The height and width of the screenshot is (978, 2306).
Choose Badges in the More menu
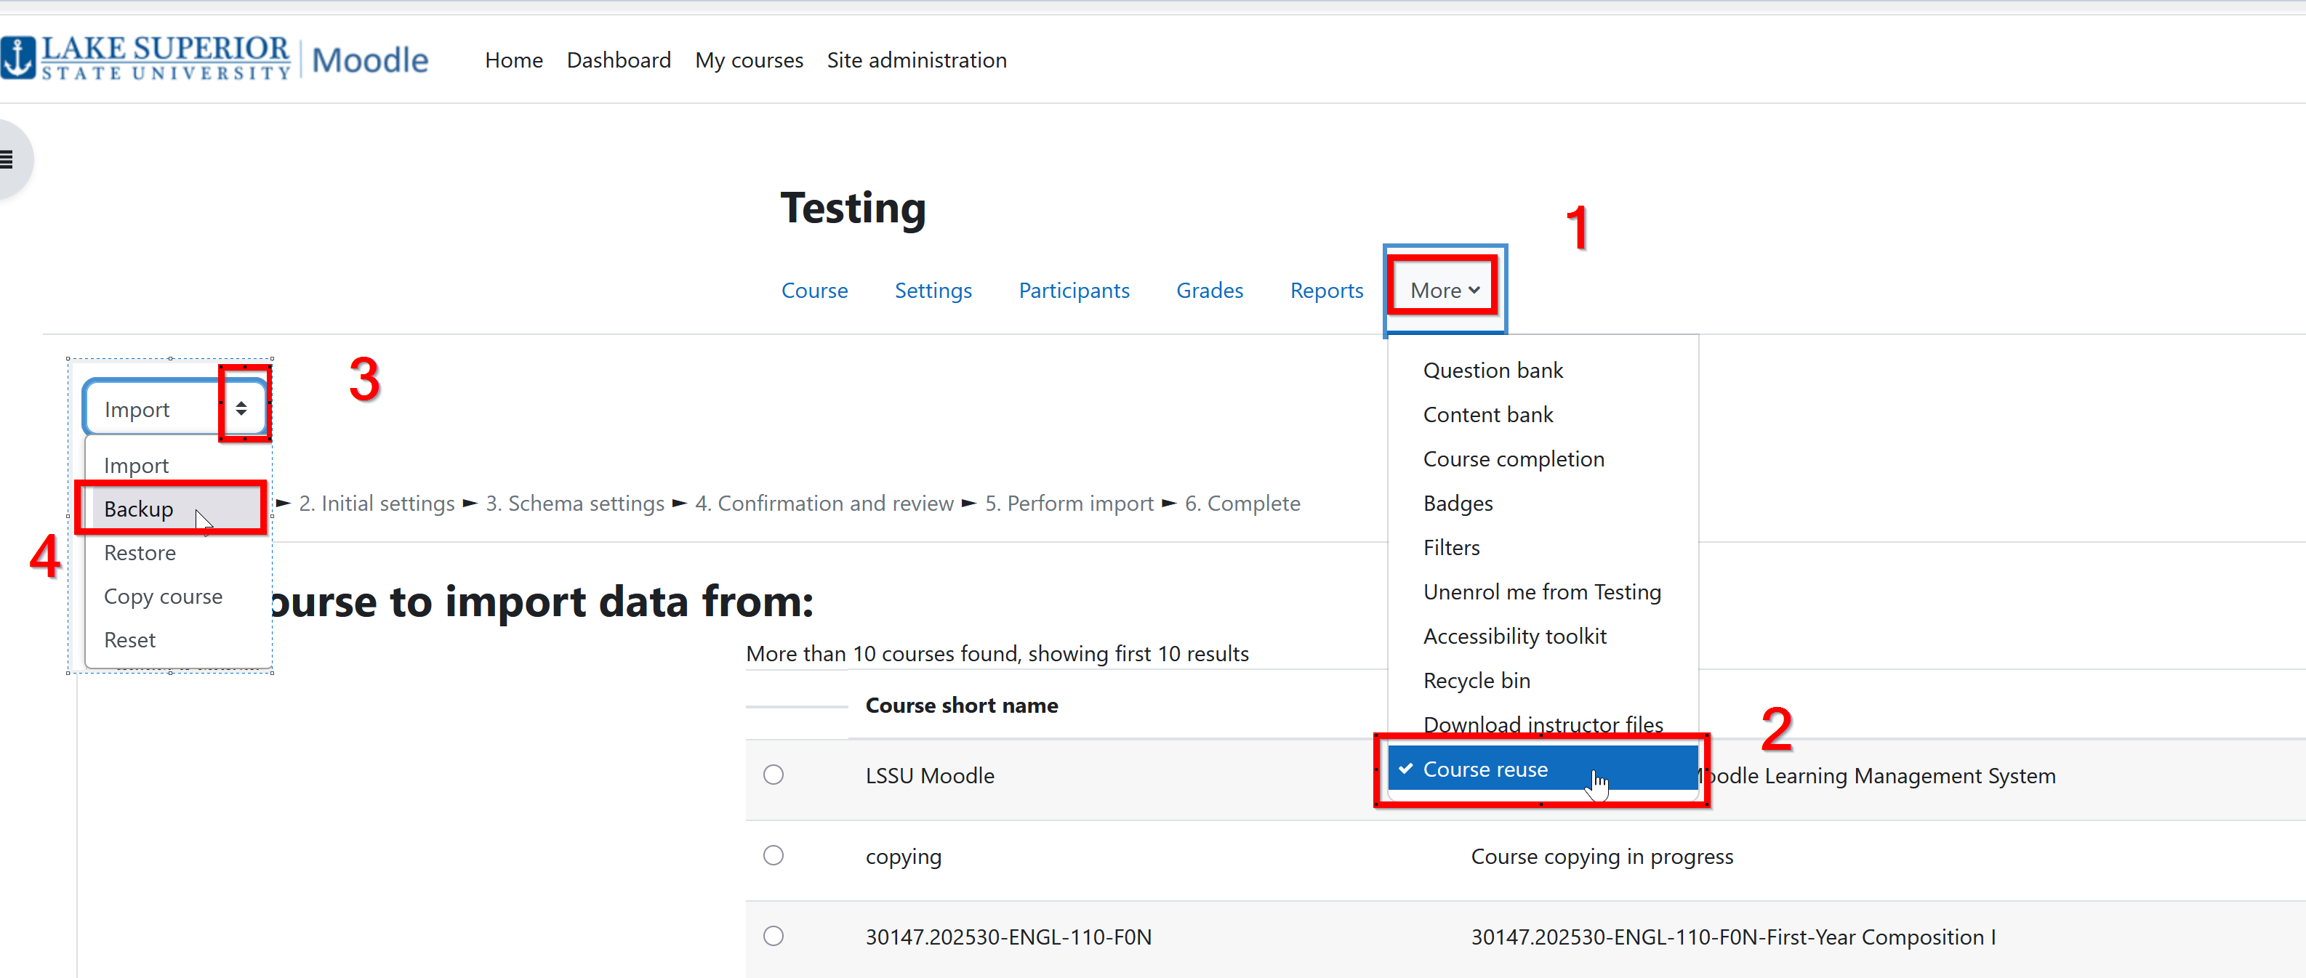(x=1458, y=504)
